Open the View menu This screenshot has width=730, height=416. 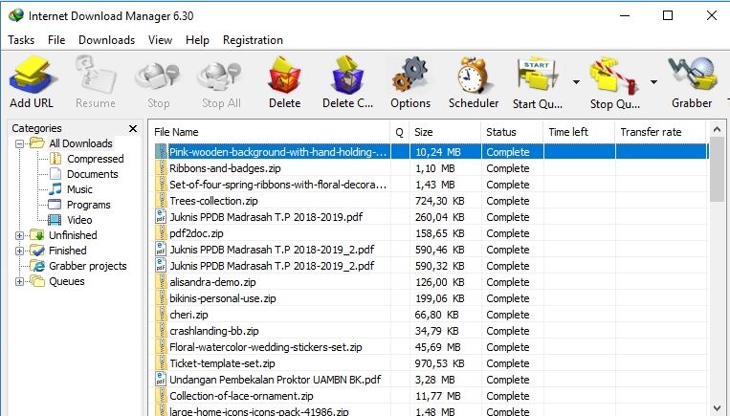160,40
